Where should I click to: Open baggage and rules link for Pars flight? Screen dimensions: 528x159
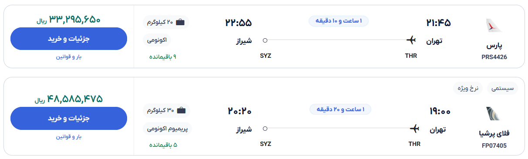point(69,57)
